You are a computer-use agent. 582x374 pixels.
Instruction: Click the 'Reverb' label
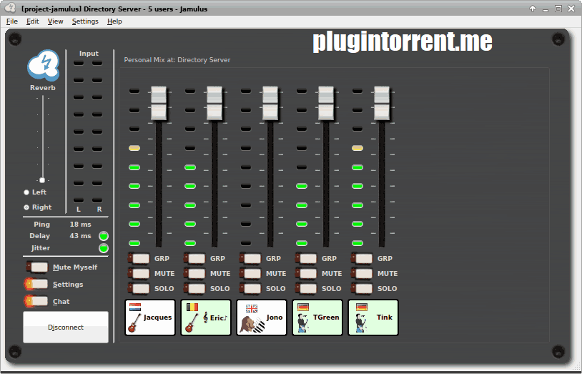[43, 88]
